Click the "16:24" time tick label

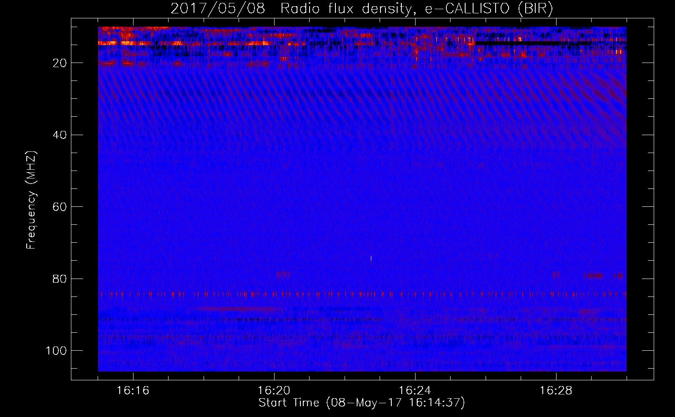pyautogui.click(x=415, y=391)
